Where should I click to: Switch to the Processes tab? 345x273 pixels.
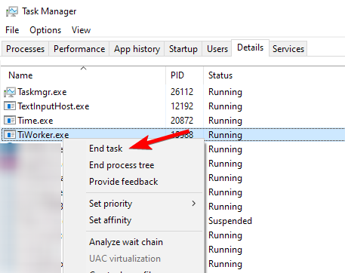click(25, 49)
